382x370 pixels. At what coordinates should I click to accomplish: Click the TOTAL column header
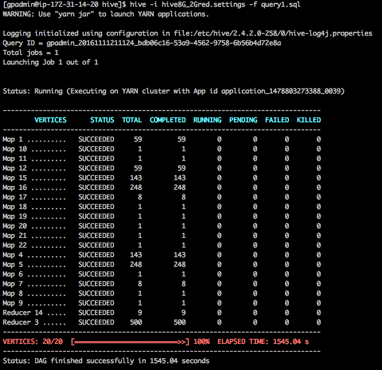point(132,120)
